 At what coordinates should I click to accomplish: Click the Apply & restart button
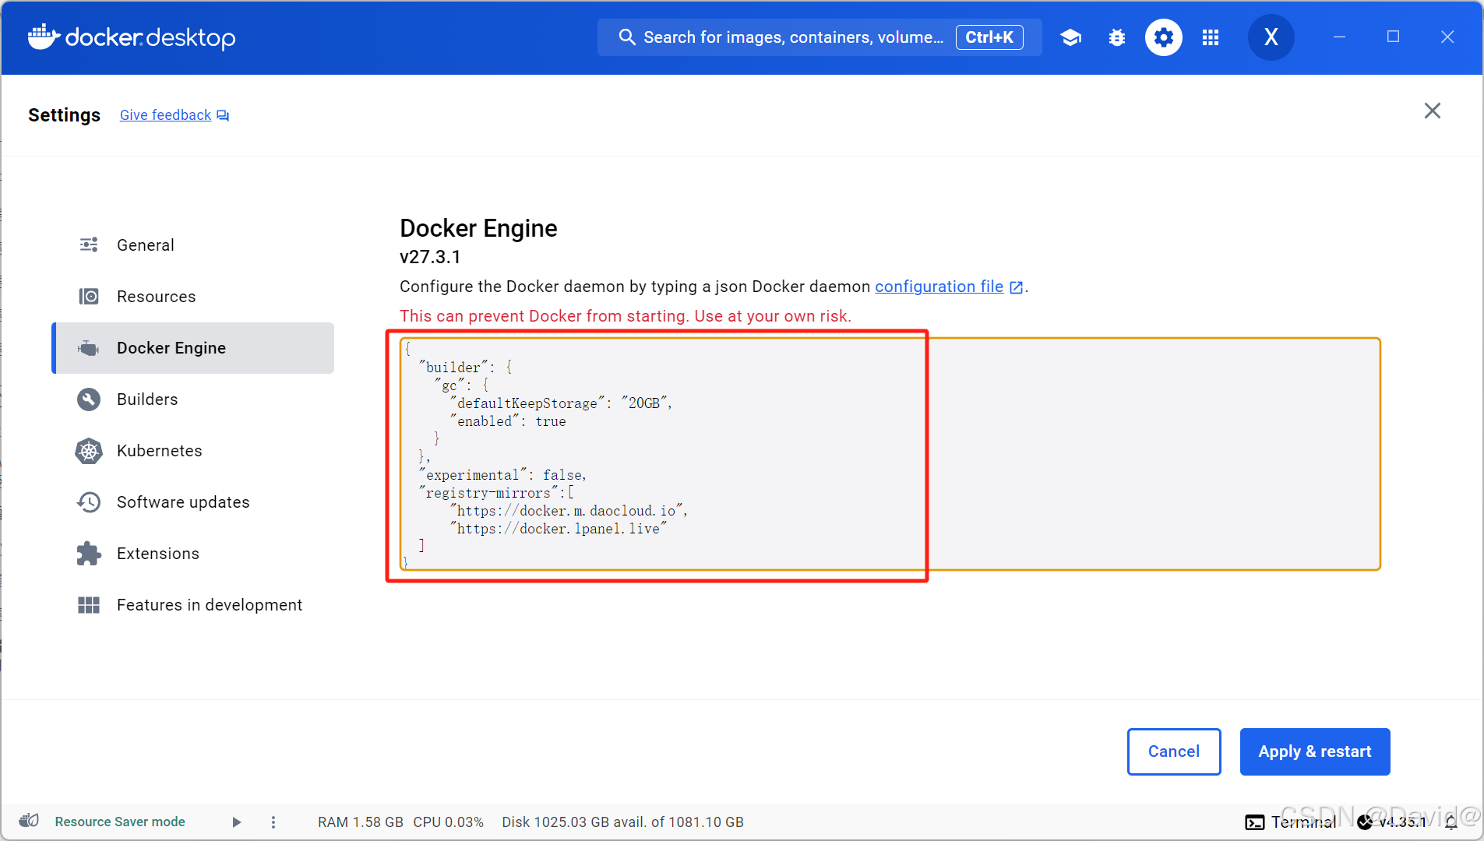click(1315, 751)
